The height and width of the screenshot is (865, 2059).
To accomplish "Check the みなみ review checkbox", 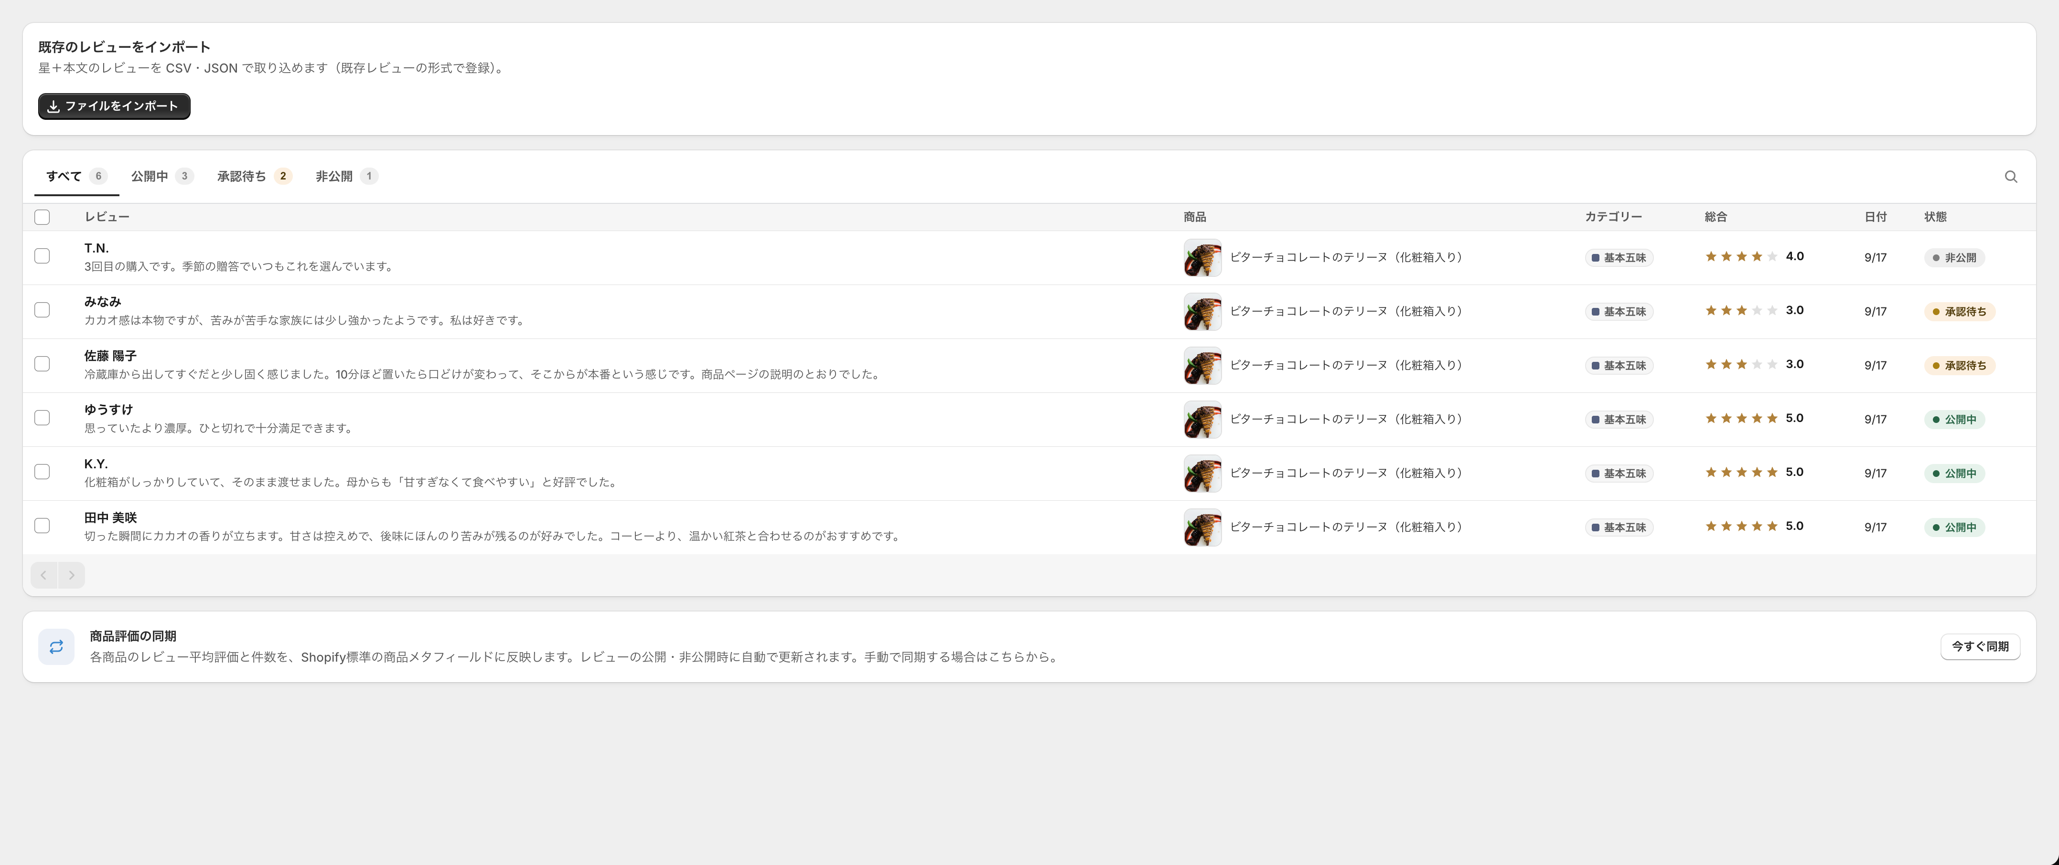I will tap(43, 310).
